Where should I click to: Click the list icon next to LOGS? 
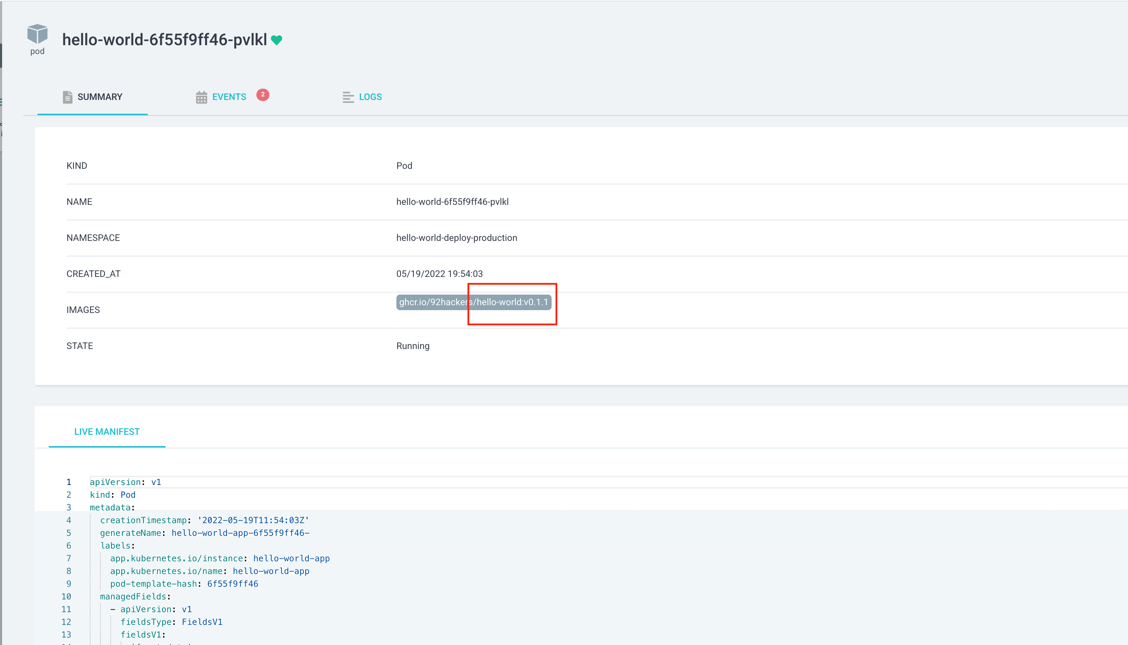[348, 97]
